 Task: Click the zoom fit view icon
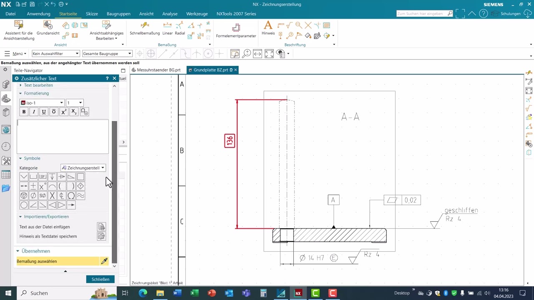[269, 53]
